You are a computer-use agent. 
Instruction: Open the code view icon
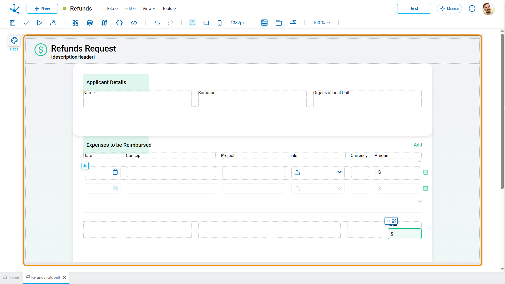coord(134,23)
